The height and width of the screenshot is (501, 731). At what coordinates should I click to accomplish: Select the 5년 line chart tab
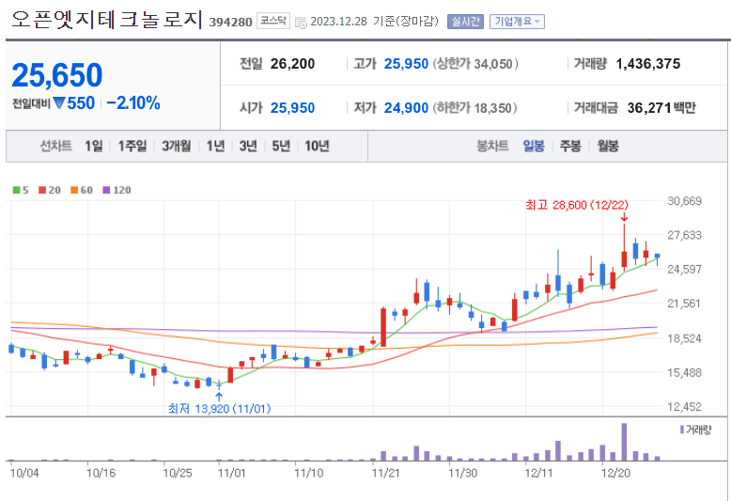point(281,146)
